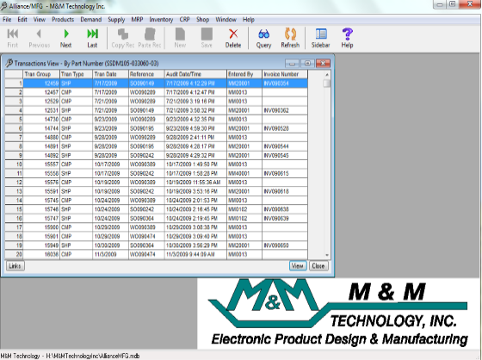Click the scroll up arrow in transactions grid
The width and height of the screenshot is (482, 360).
click(327, 74)
